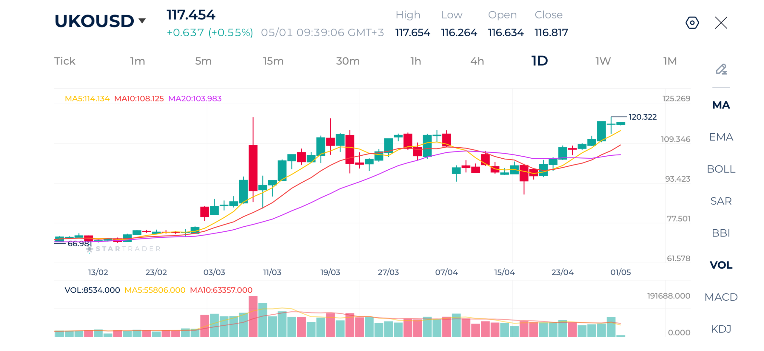Select the 15m timeframe
The height and width of the screenshot is (351, 764).
[273, 61]
